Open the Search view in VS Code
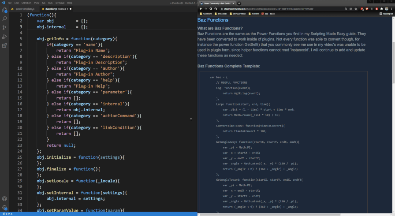 click(4, 19)
